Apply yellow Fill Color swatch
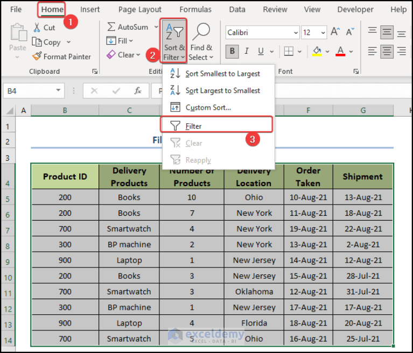The width and height of the screenshot is (413, 353). [317, 51]
